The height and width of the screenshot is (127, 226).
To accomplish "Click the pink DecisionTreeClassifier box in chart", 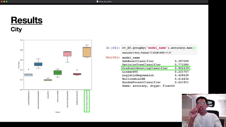I will (67, 54).
